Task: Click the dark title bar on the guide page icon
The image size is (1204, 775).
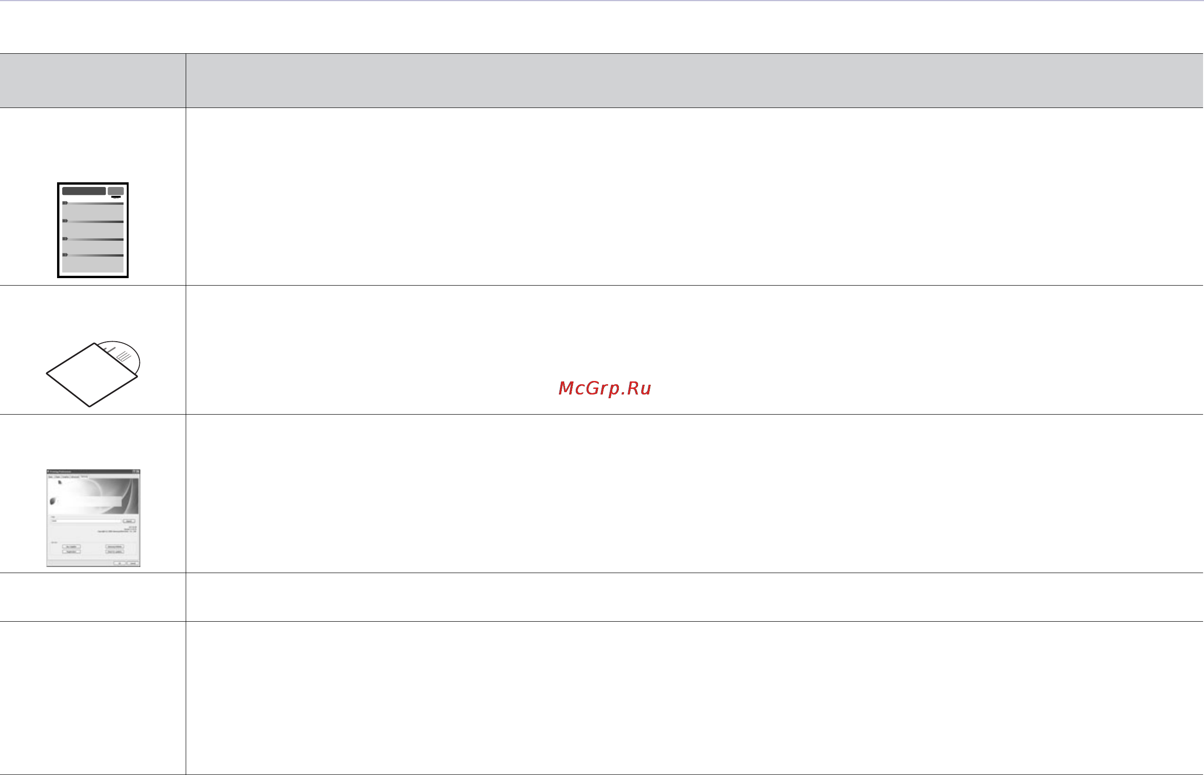Action: pos(84,191)
